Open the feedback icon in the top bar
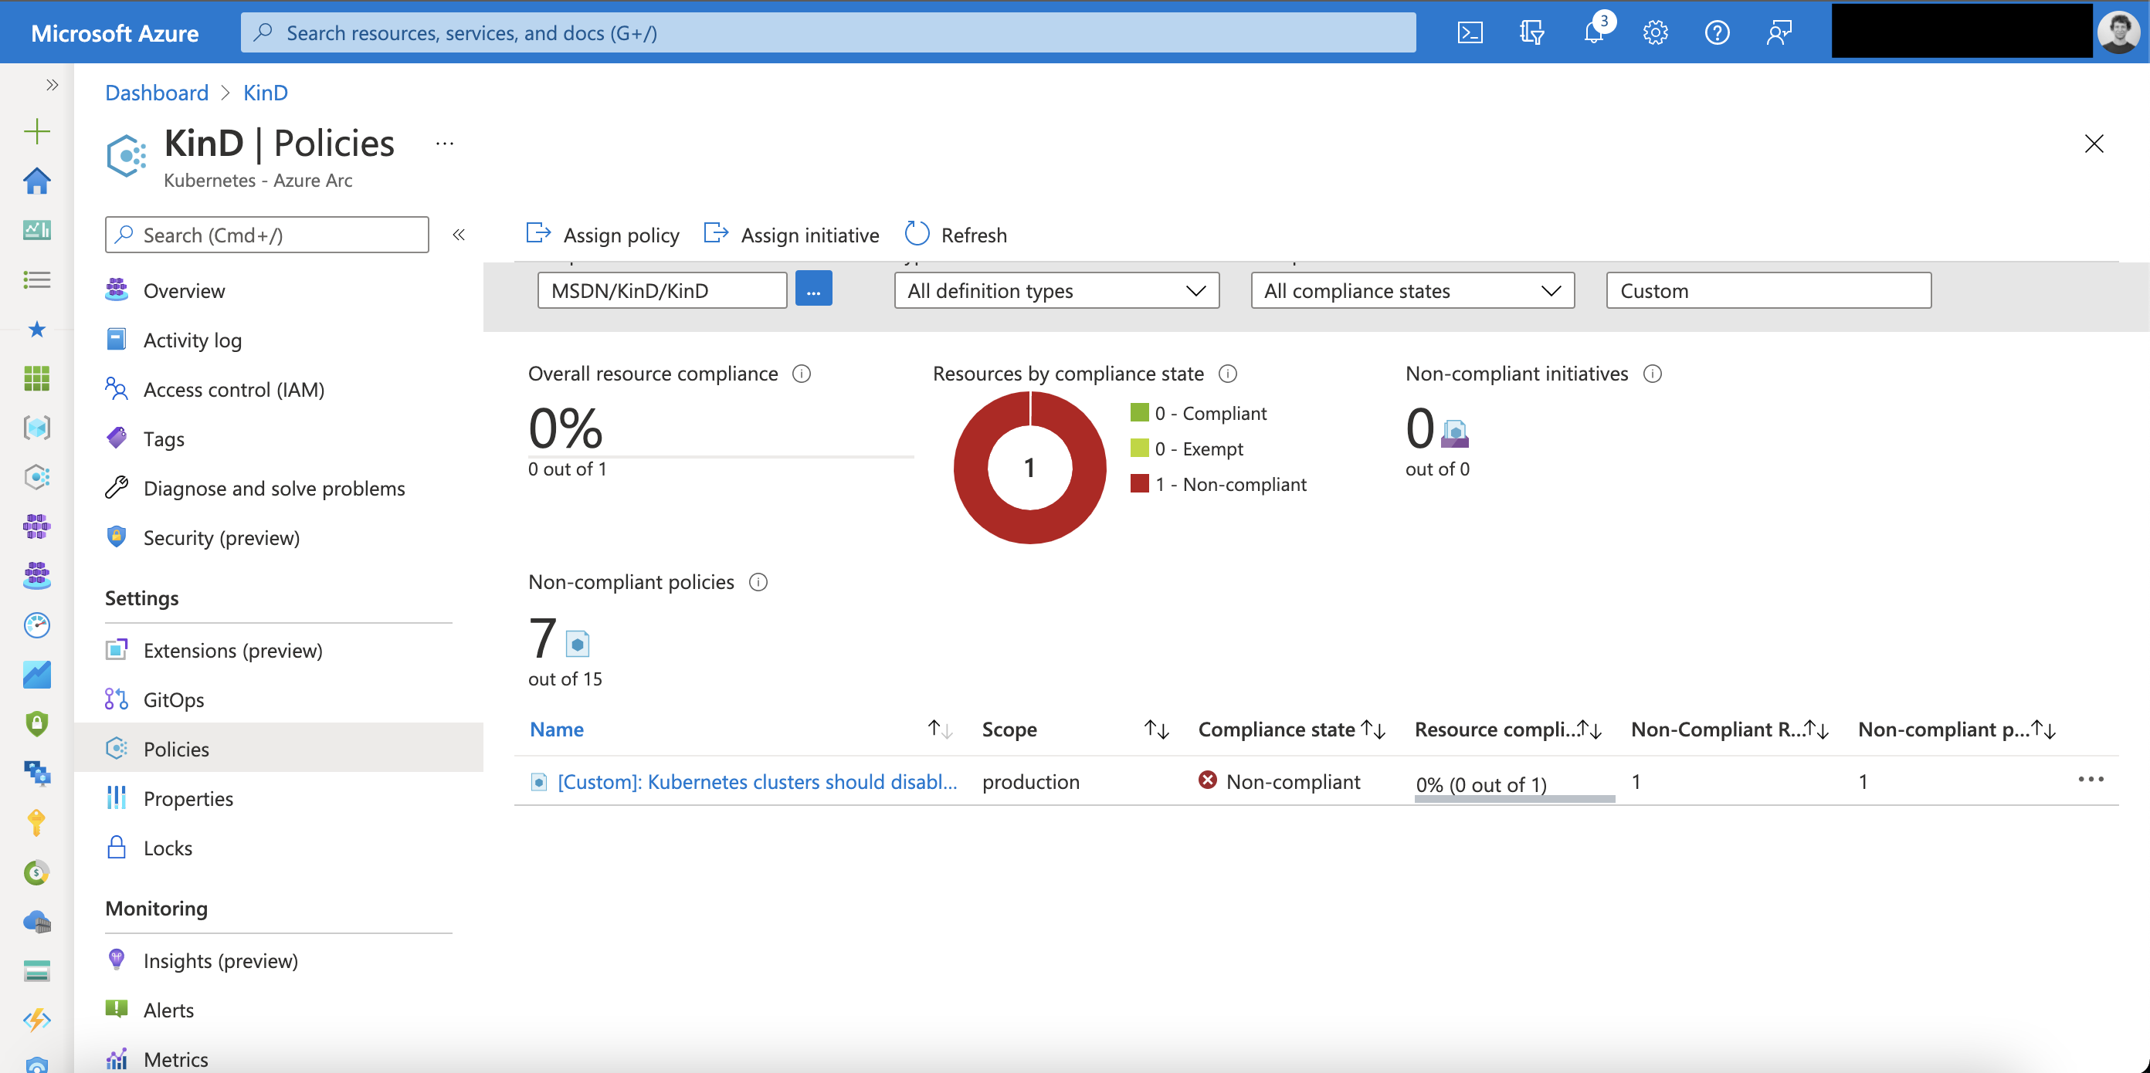Image resolution: width=2150 pixels, height=1073 pixels. 1779,32
